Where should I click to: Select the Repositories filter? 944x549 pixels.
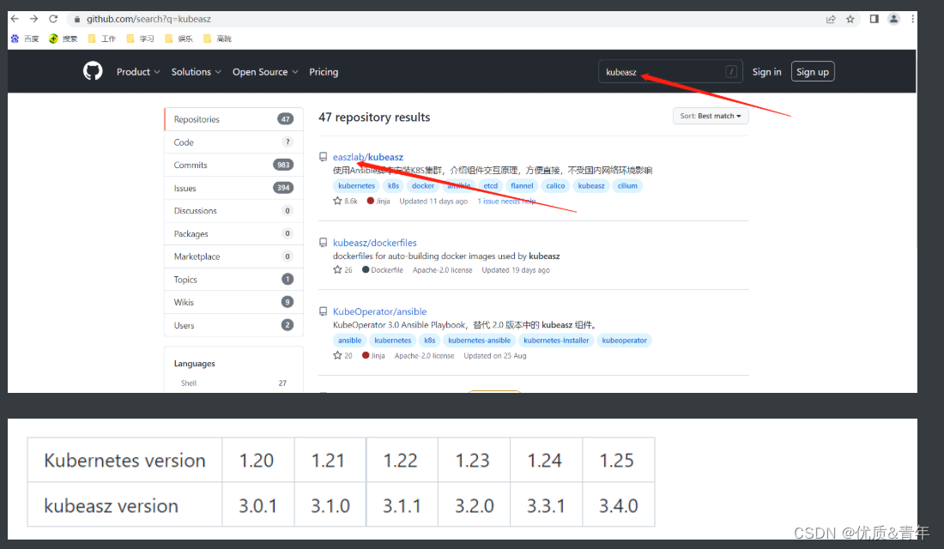233,119
